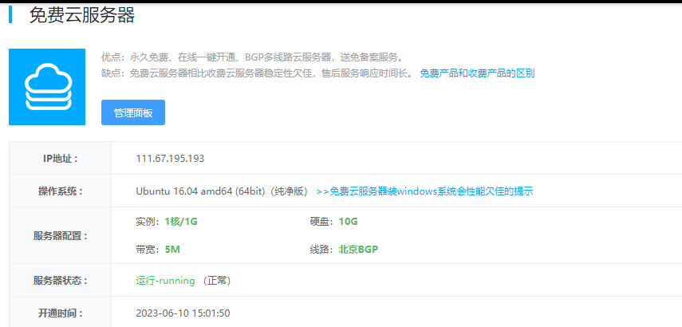Click the 优点 advantages description line
The image size is (682, 327).
tap(252, 57)
